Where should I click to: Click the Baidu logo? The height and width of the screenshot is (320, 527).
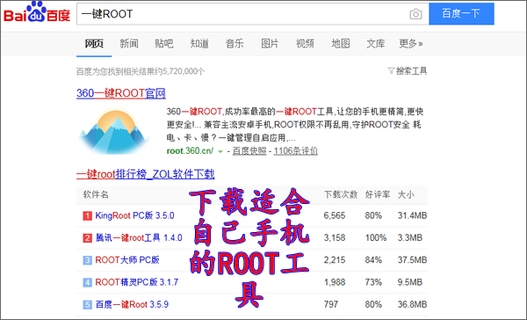click(37, 12)
